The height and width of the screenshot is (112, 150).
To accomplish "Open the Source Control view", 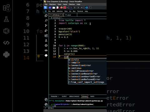I will 46,26.
